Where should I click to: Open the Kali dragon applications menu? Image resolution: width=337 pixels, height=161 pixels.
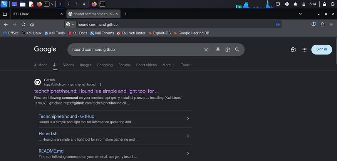click(x=4, y=4)
